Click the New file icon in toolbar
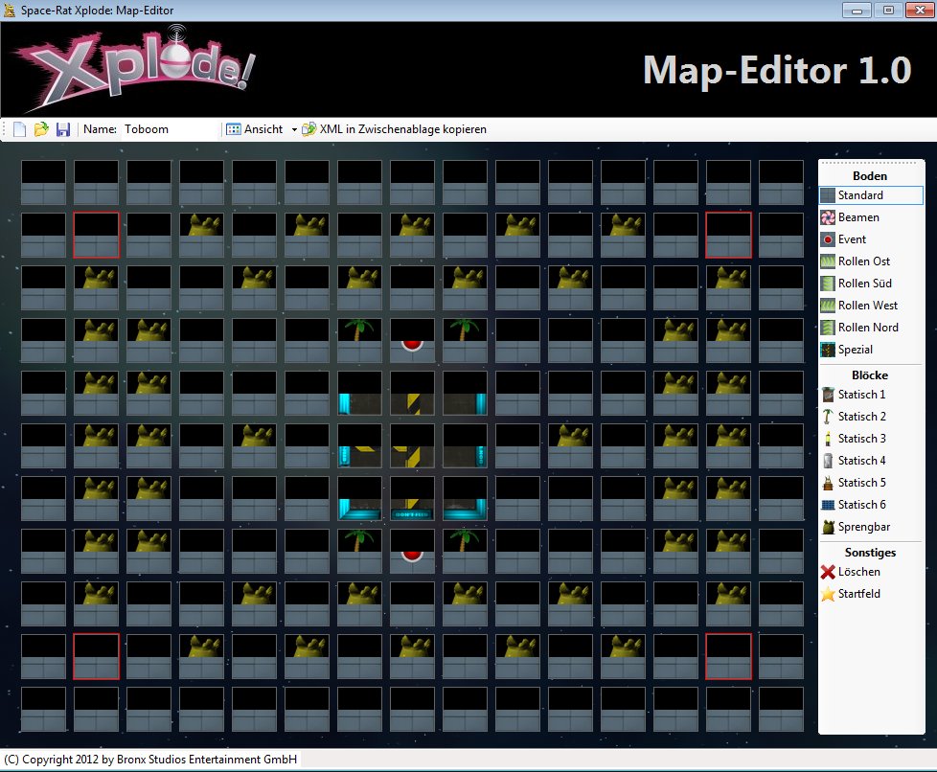The width and height of the screenshot is (937, 772). coord(20,129)
